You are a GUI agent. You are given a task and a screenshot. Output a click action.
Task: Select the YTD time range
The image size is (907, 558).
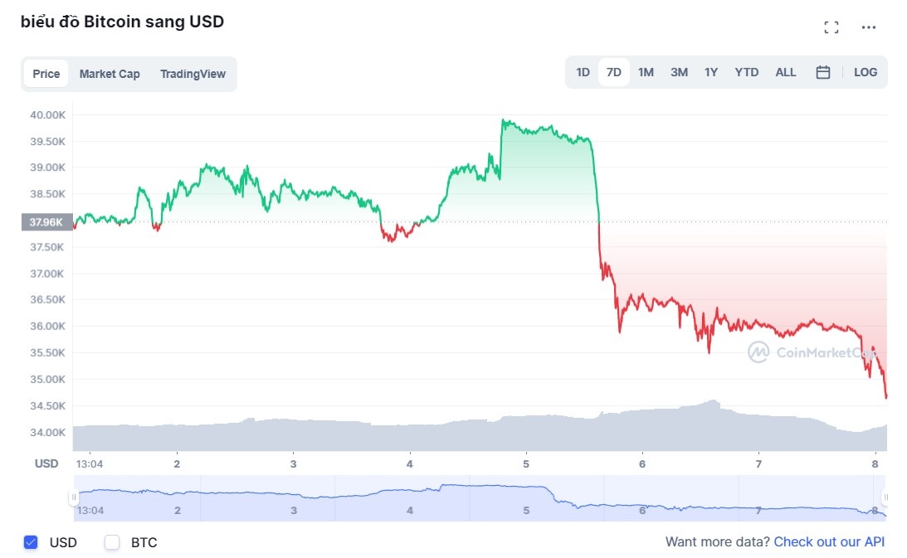[745, 72]
